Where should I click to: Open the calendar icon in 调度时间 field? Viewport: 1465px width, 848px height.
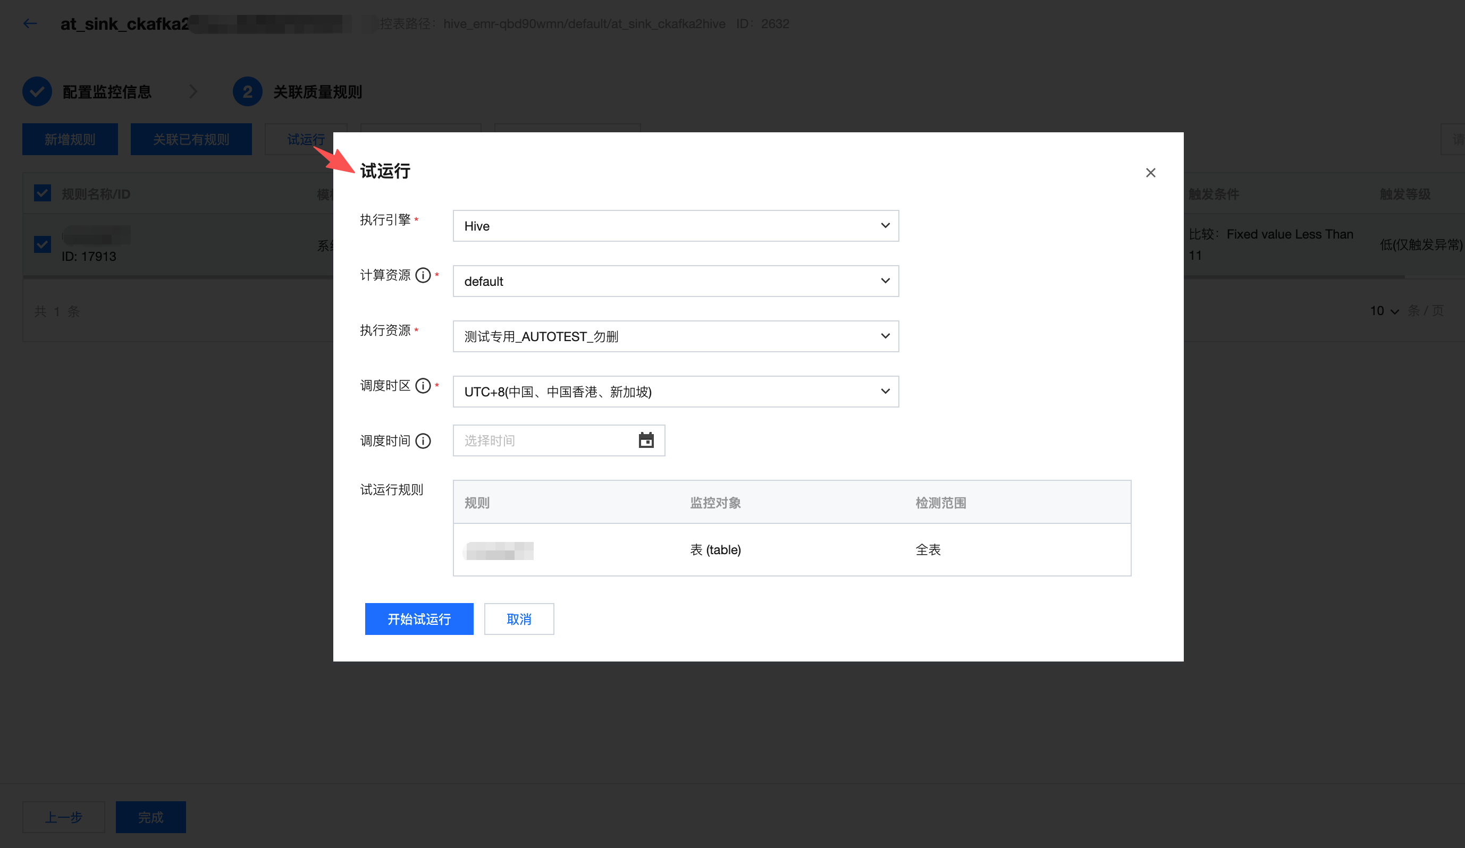tap(646, 440)
